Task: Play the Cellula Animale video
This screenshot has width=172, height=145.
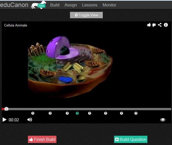Action: tap(4, 120)
